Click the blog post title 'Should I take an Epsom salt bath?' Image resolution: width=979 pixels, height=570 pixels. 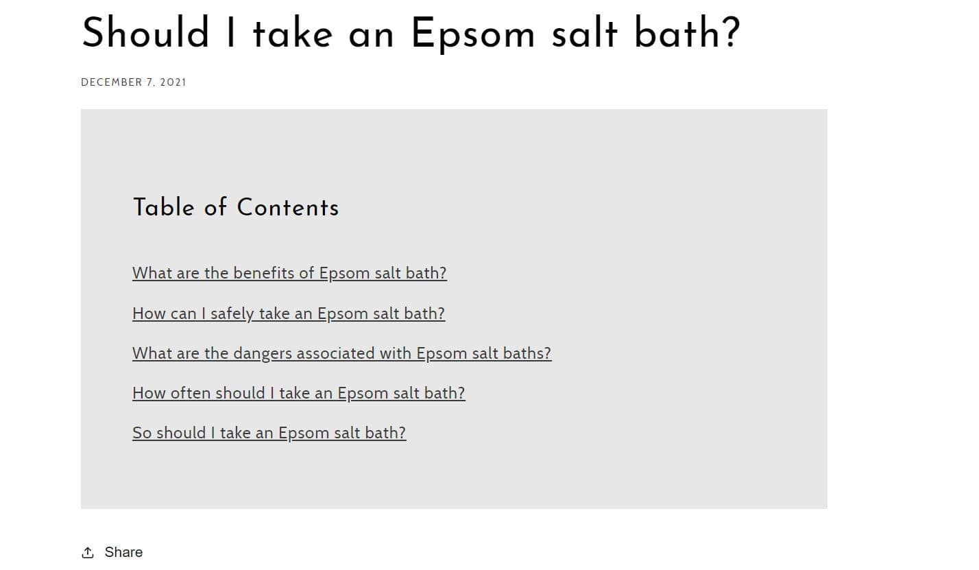(x=411, y=33)
